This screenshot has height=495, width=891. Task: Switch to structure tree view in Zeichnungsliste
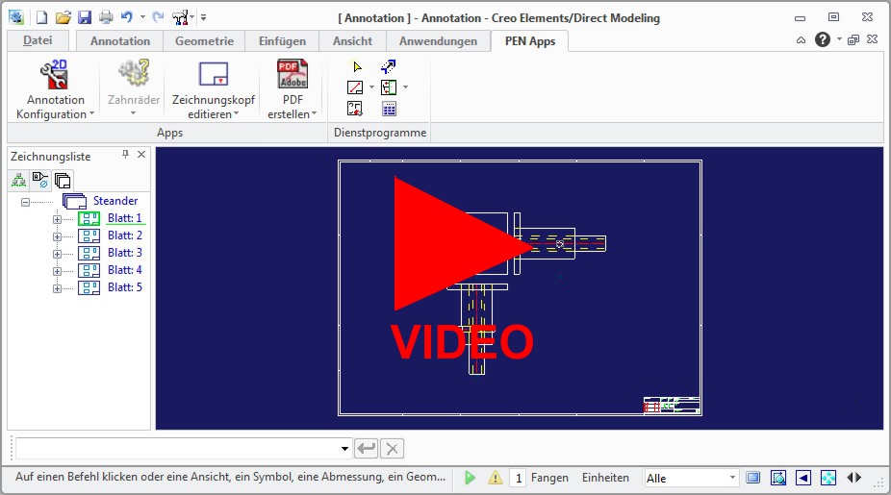pyautogui.click(x=18, y=180)
